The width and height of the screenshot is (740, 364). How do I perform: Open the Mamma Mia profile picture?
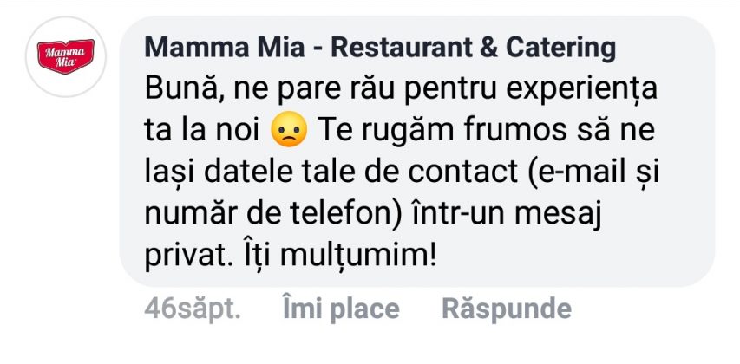[x=66, y=56]
